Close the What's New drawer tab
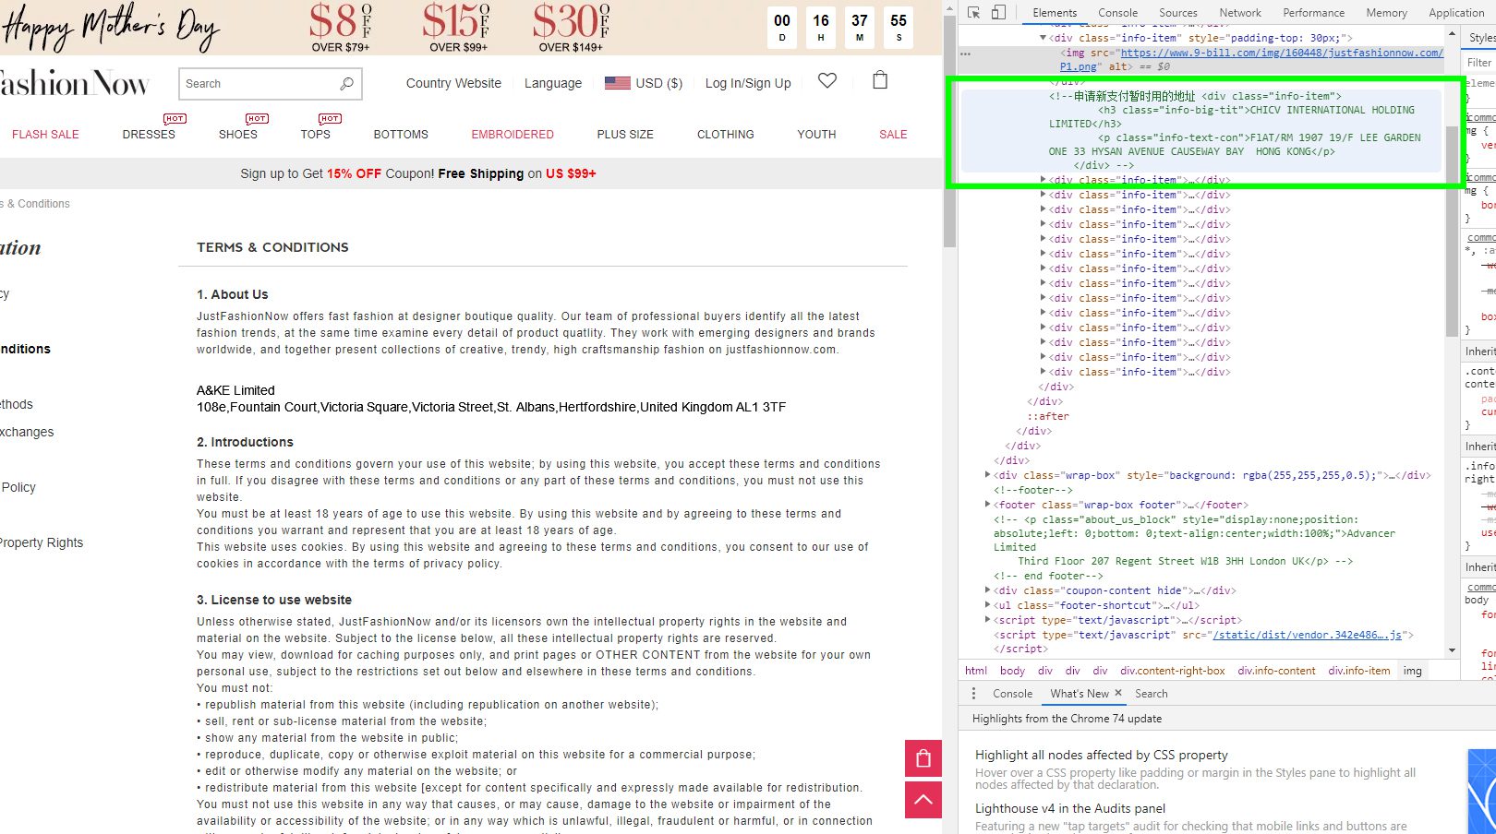Image resolution: width=1496 pixels, height=834 pixels. click(1118, 693)
